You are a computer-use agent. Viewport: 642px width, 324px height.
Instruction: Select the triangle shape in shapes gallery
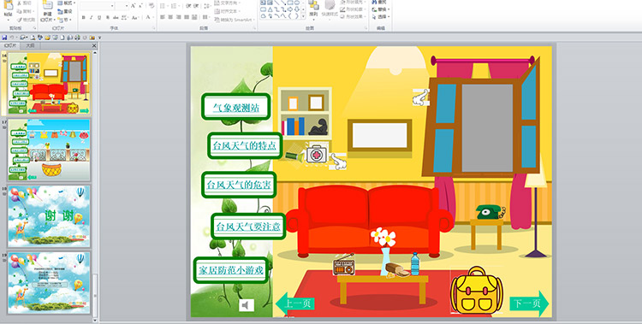tap(270, 9)
